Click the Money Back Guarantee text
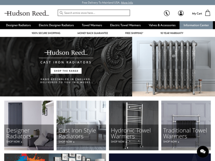215x161 pixels. pos(93,33)
